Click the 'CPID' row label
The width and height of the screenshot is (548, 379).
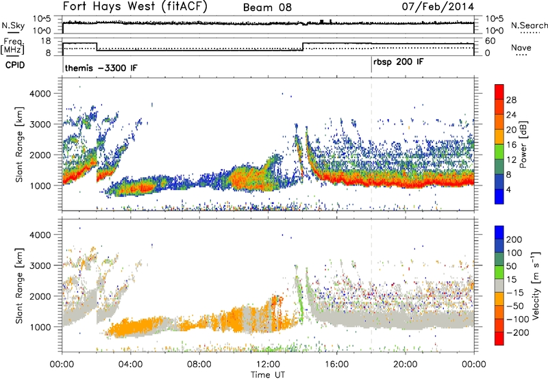[15, 65]
